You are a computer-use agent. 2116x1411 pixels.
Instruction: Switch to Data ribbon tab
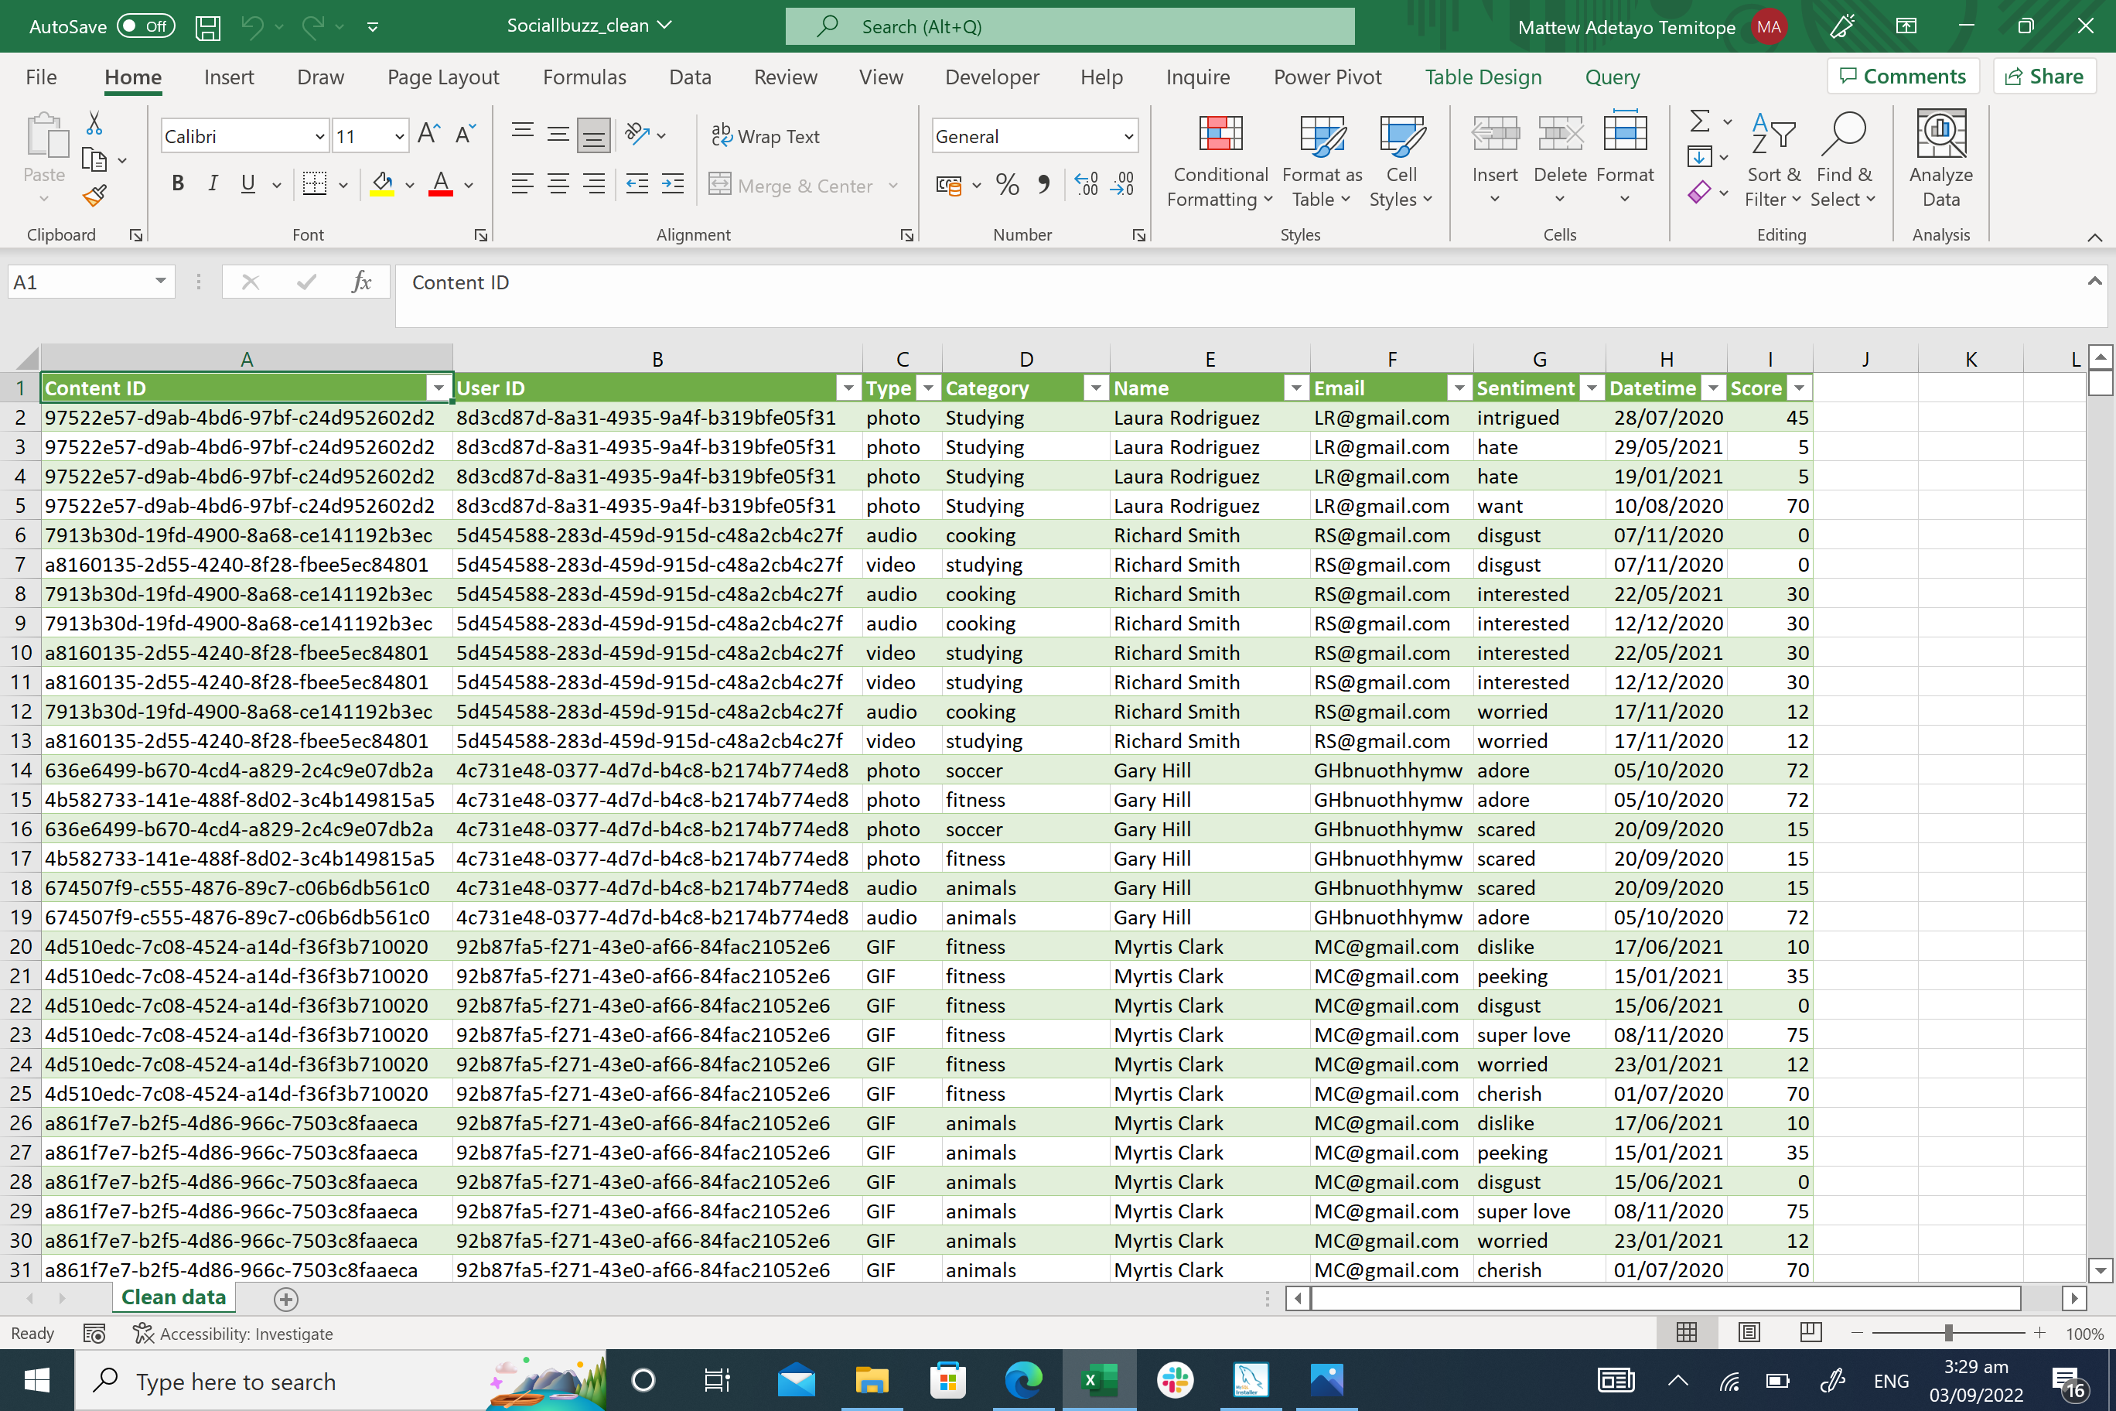(690, 77)
